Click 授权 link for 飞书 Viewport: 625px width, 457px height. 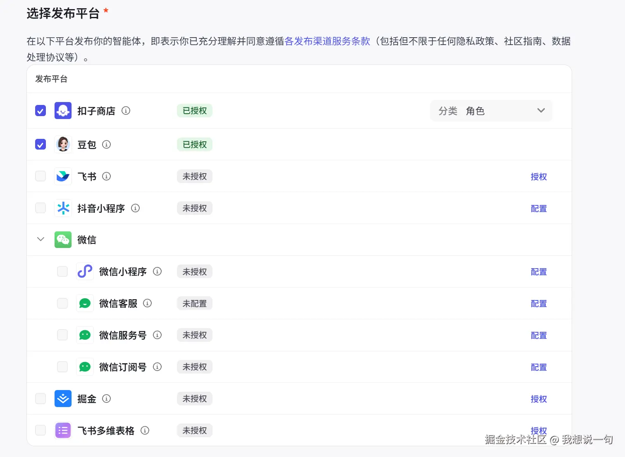point(539,177)
